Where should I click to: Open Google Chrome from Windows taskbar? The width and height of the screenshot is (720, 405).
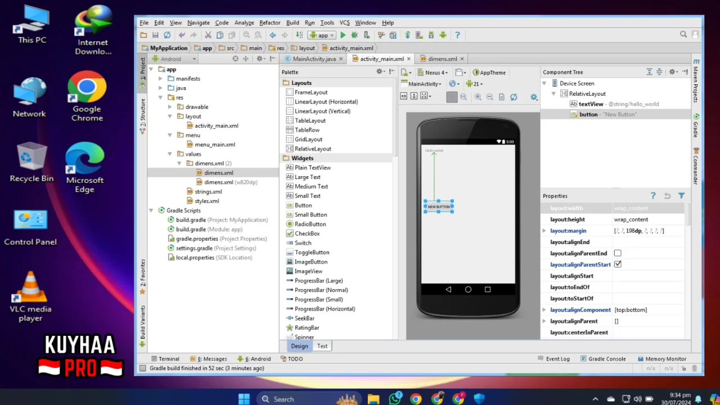[x=416, y=399]
